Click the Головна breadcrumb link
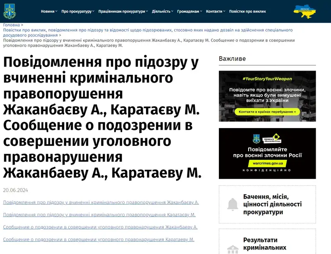Image resolution: width=331 pixels, height=254 pixels. tap(11, 25)
